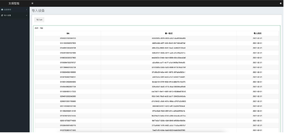Select the 导入设备 sidebar menu item

pos(15,15)
